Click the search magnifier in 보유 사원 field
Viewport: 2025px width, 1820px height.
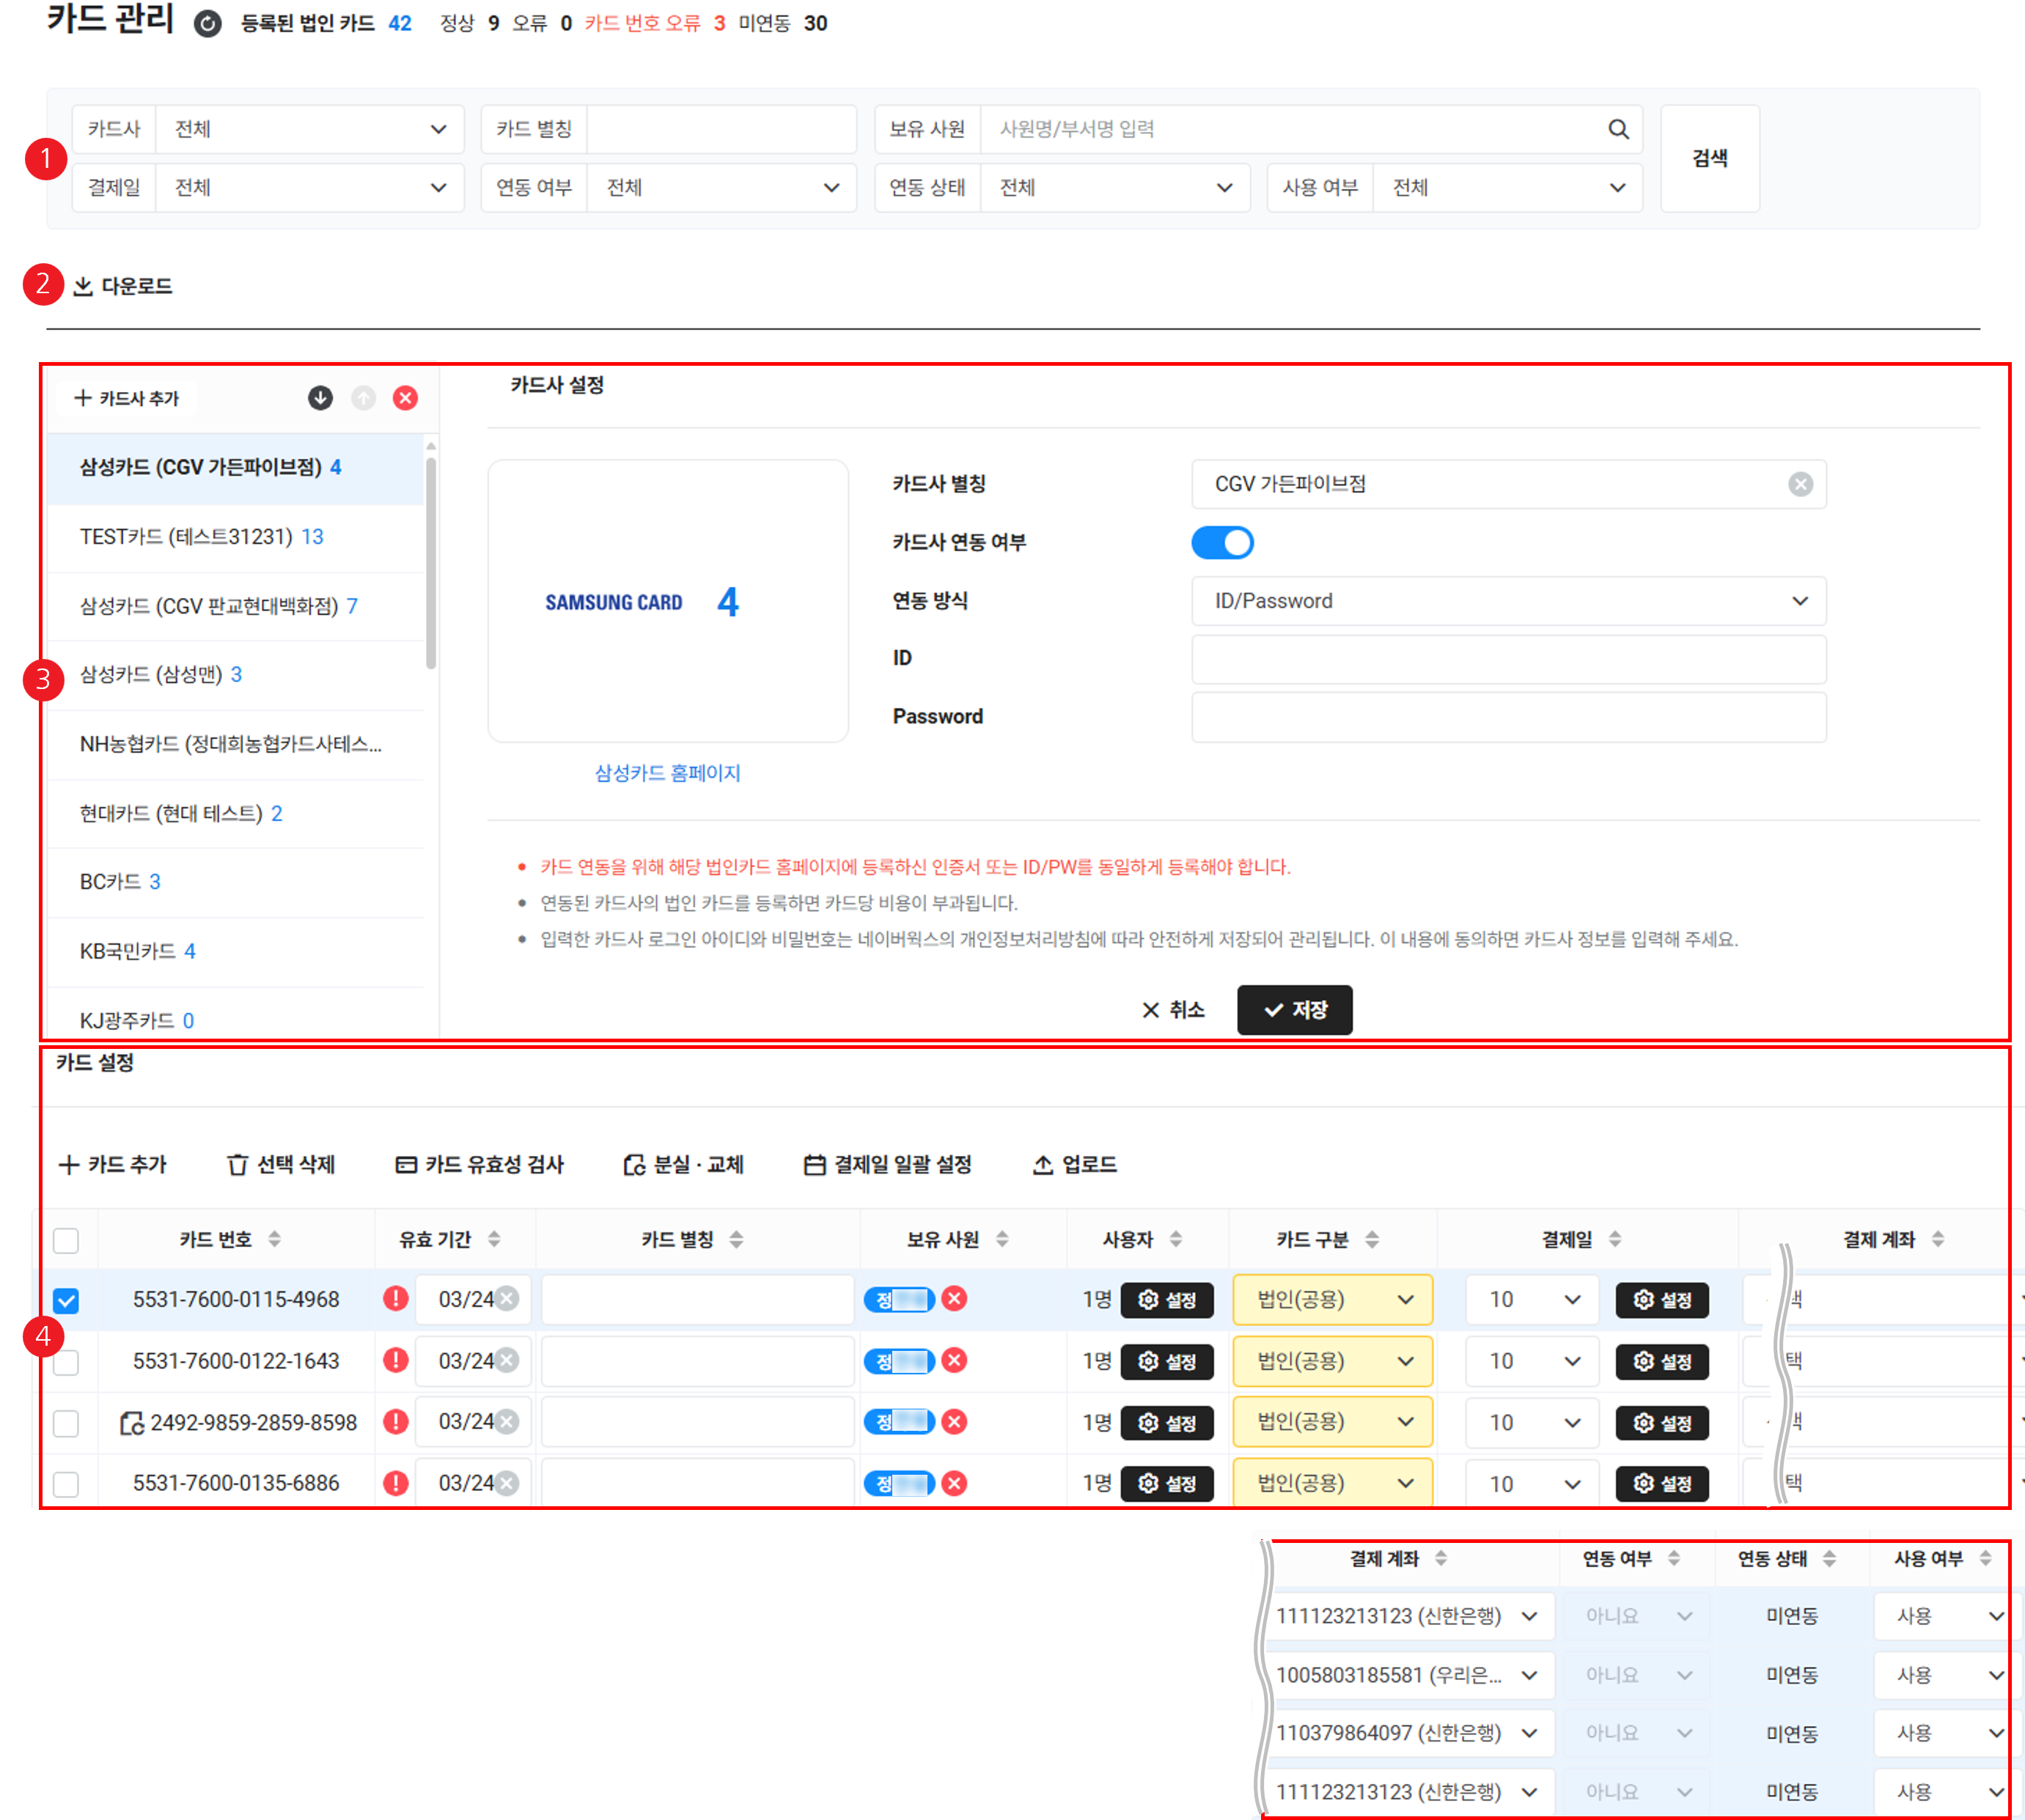1618,129
